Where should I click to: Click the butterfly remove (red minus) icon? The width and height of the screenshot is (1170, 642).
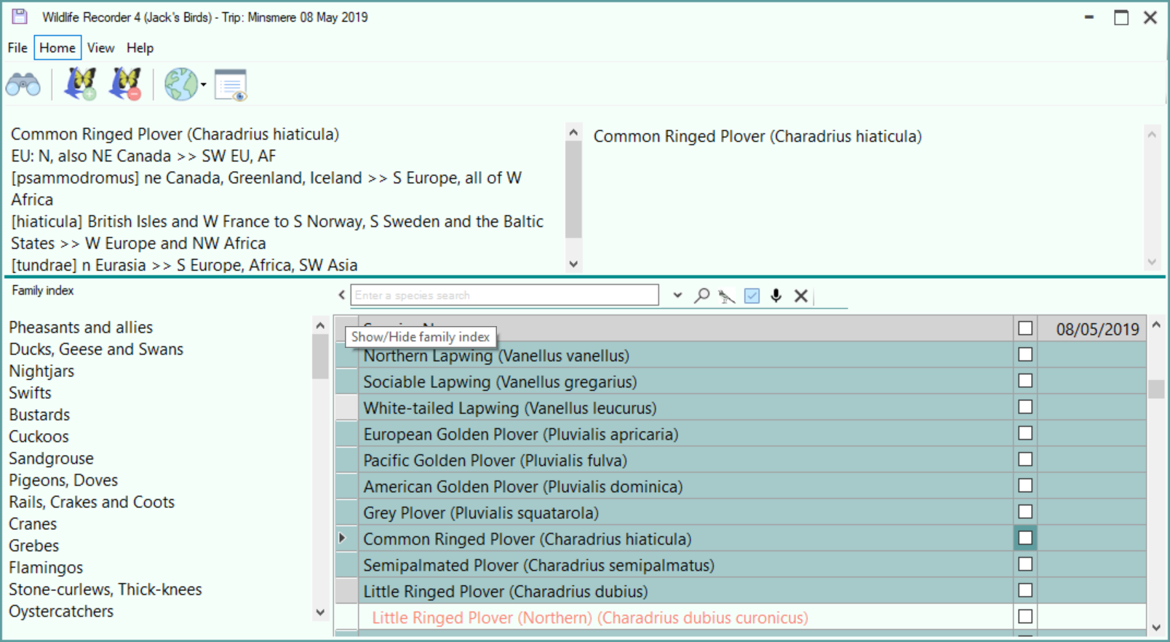coord(124,84)
